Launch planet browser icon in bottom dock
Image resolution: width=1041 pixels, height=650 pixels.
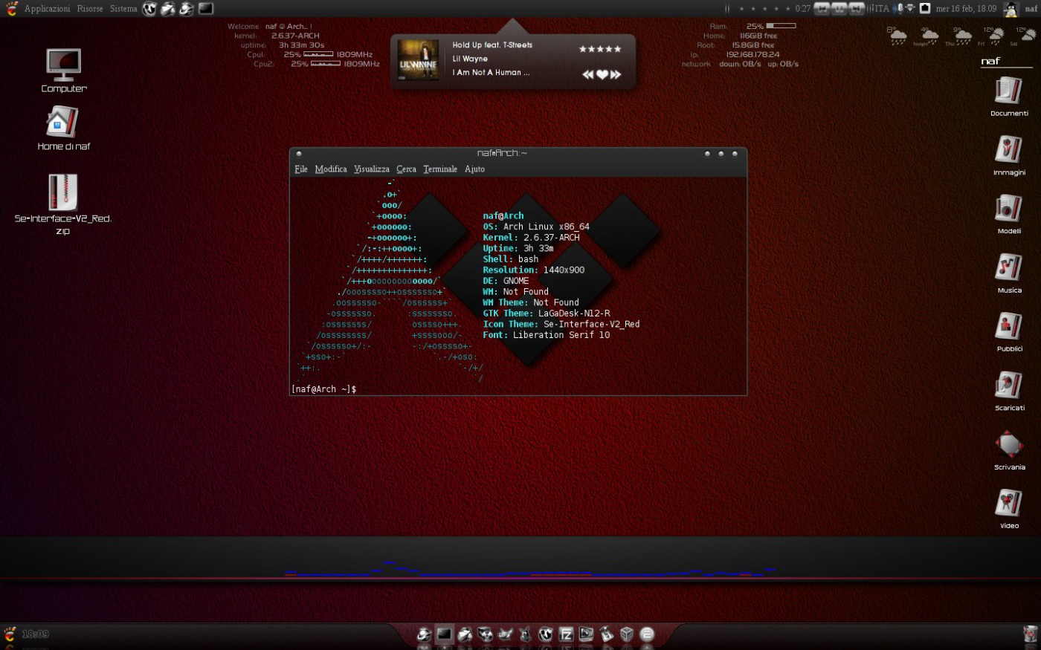424,634
